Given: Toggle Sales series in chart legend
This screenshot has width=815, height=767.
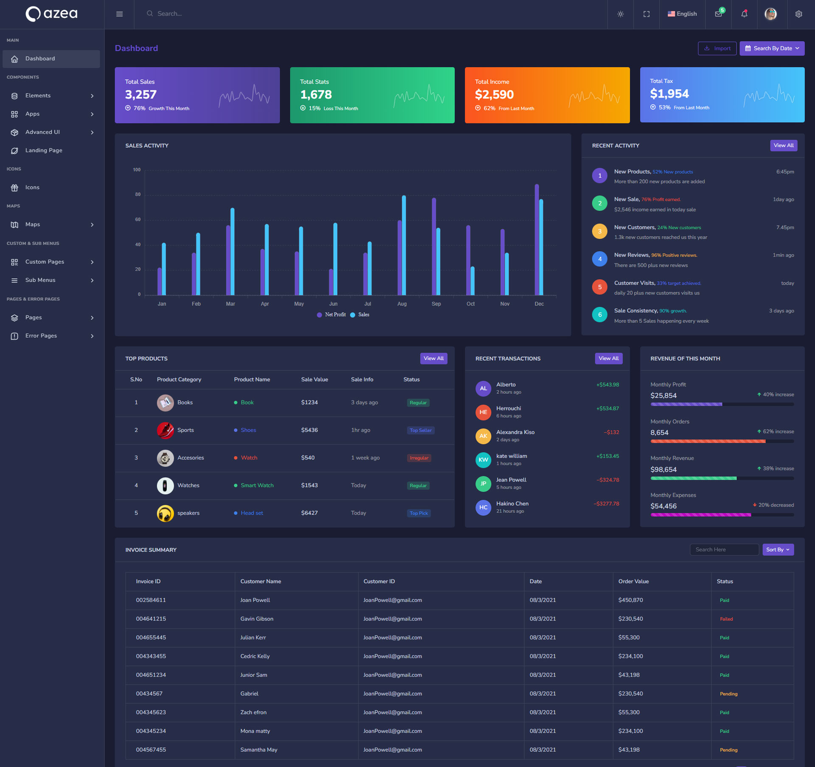Looking at the screenshot, I should point(360,315).
